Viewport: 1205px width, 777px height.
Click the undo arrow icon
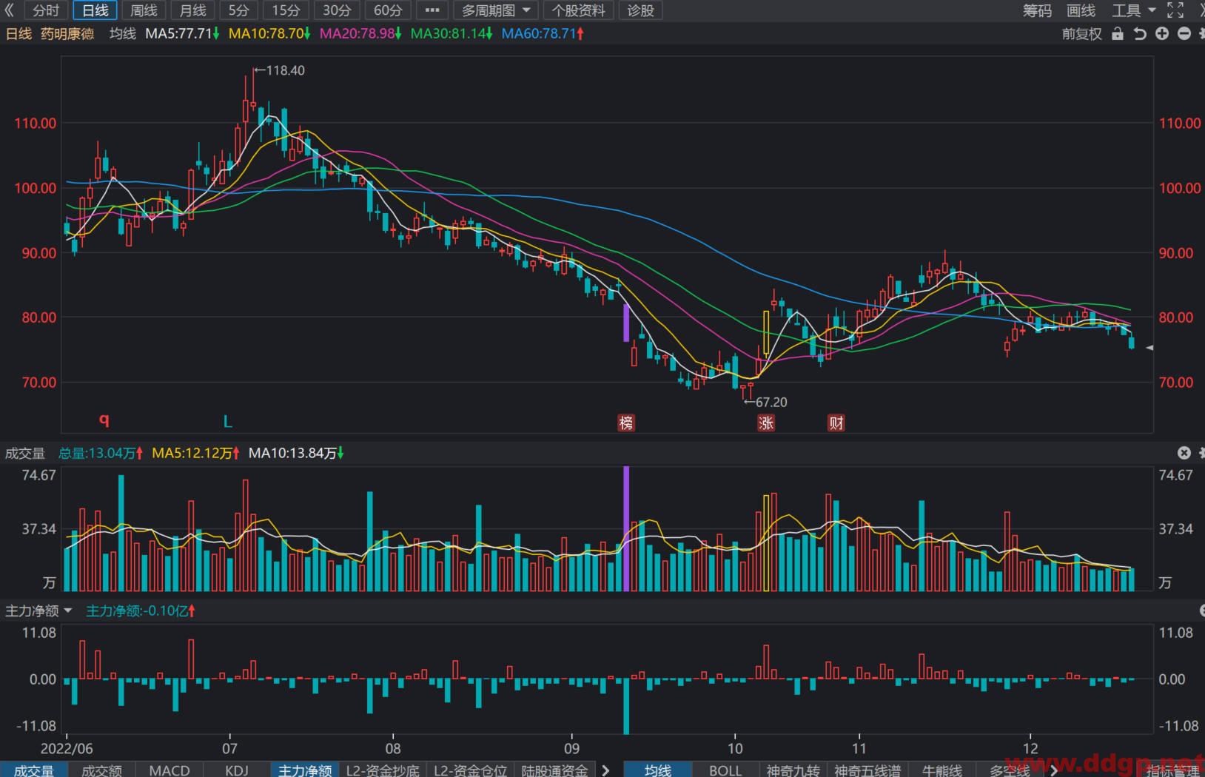pos(1140,34)
